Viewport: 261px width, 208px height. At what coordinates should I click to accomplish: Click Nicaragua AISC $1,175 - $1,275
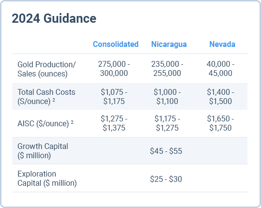(x=167, y=123)
